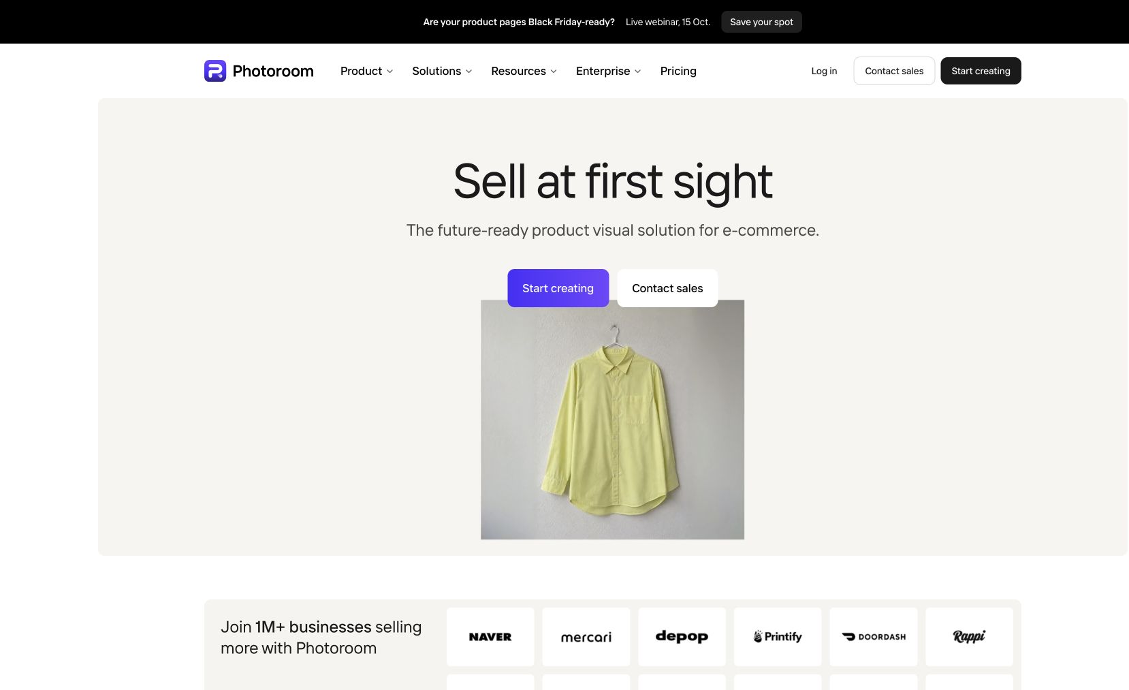Click the future-ready product visual solution subtitle
The width and height of the screenshot is (1129, 690).
[613, 230]
